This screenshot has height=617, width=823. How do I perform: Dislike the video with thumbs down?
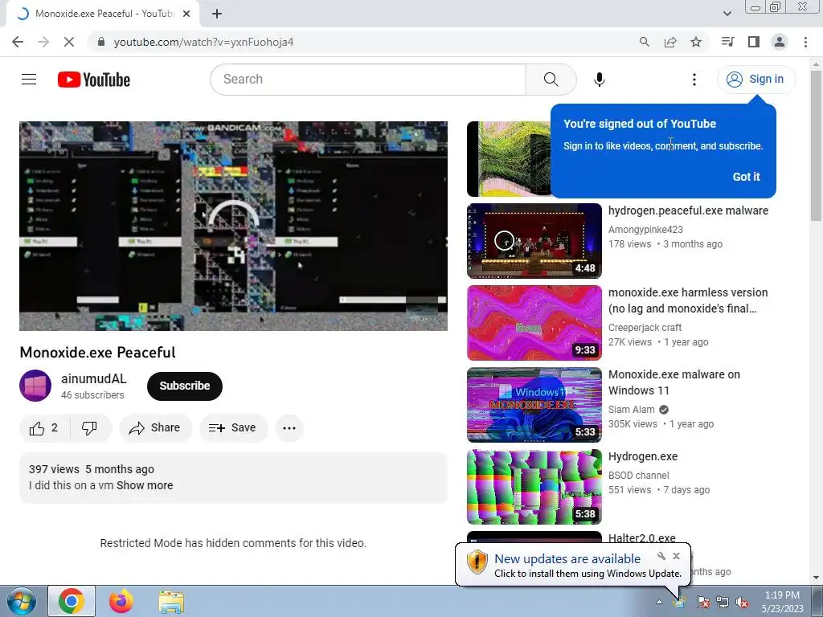pos(90,428)
